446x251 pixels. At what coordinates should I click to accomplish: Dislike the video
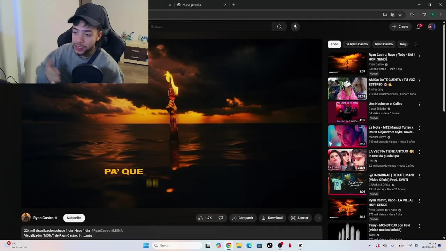221,218
